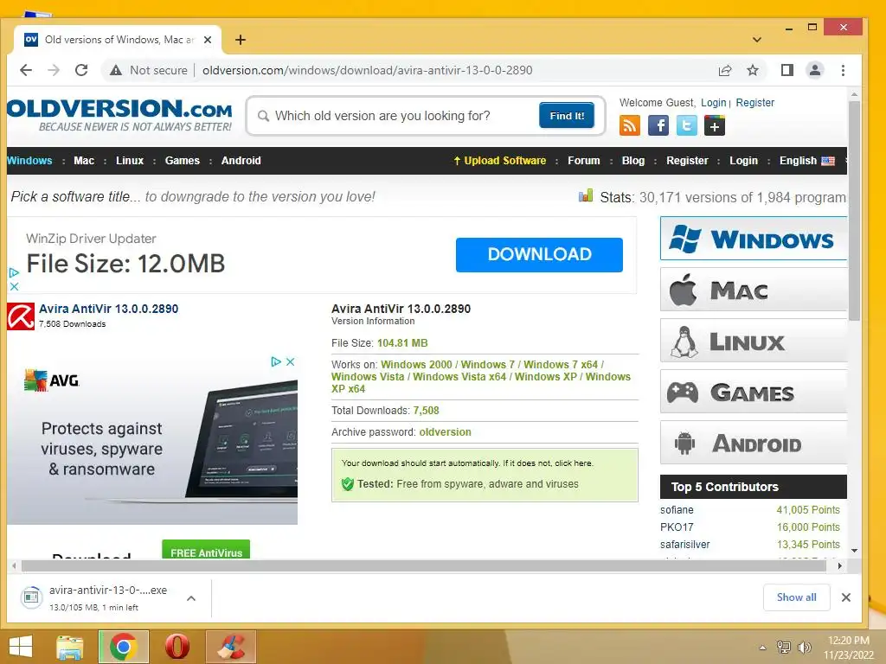Open the Facebook icon link
Screen dimensions: 886x664
click(658, 125)
